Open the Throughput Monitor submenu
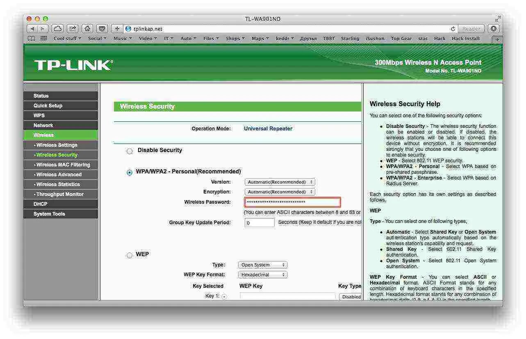The width and height of the screenshot is (526, 339). click(x=61, y=194)
